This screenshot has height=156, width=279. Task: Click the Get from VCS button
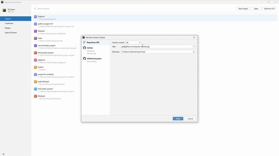point(269,9)
